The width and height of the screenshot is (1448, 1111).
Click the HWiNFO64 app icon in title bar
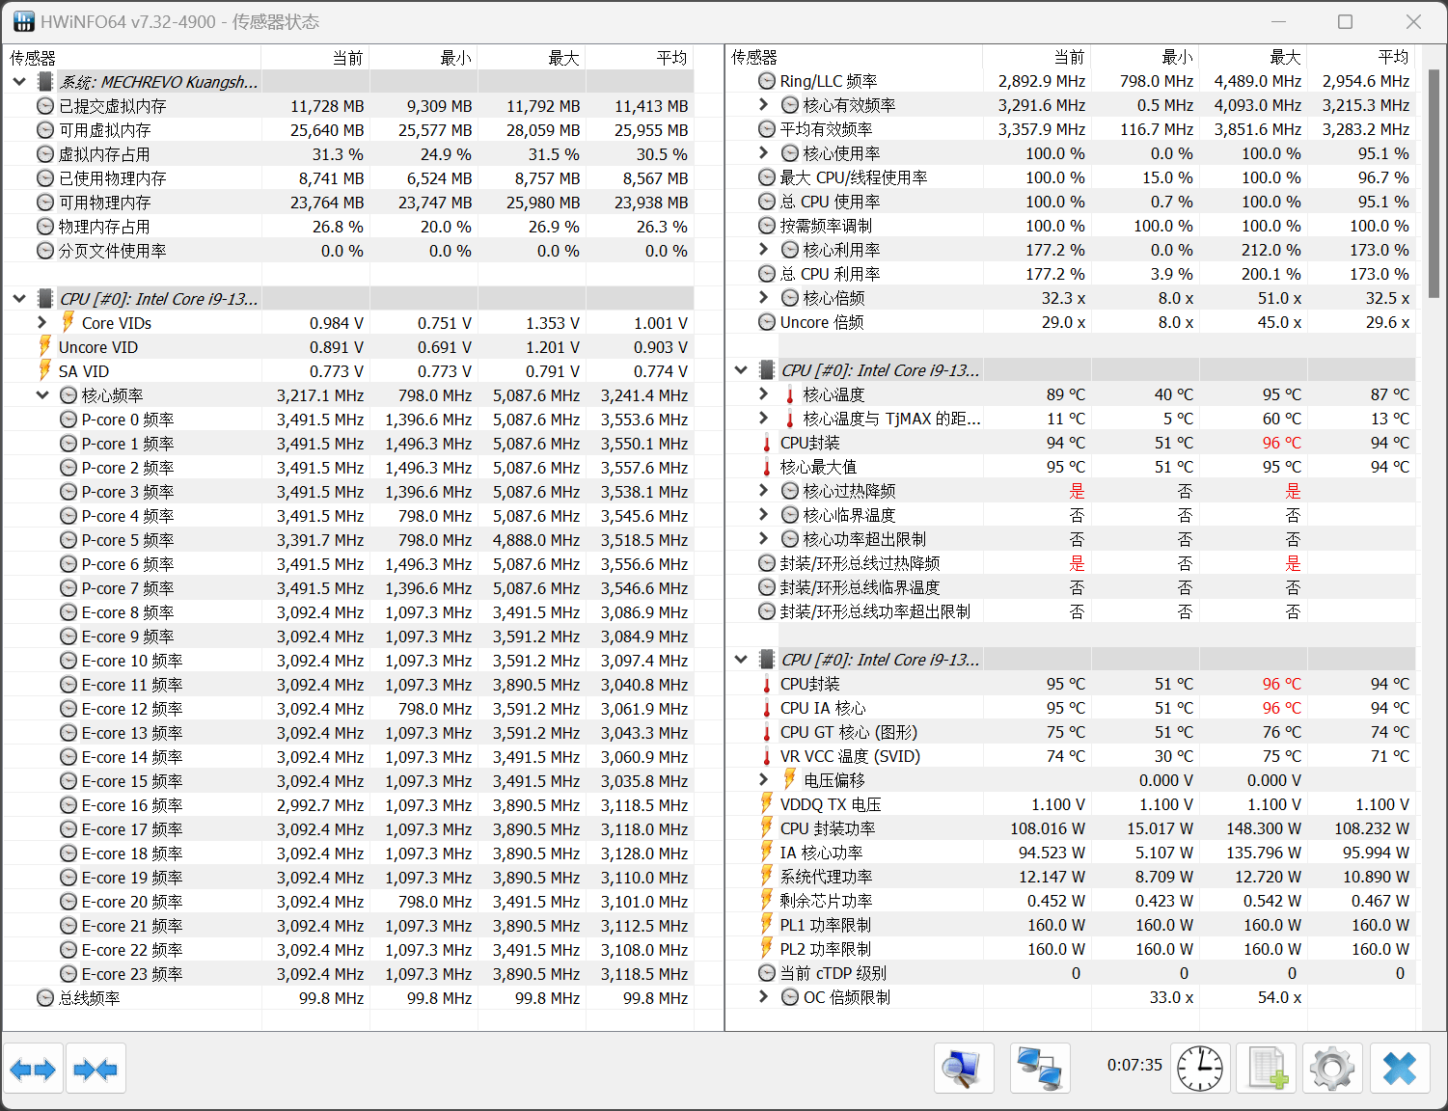(x=23, y=21)
